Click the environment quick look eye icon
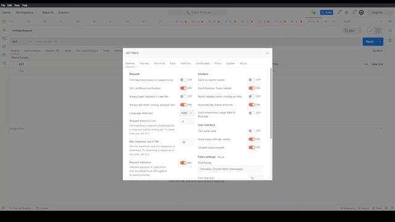The image size is (395, 222). pyautogui.click(x=389, y=22)
